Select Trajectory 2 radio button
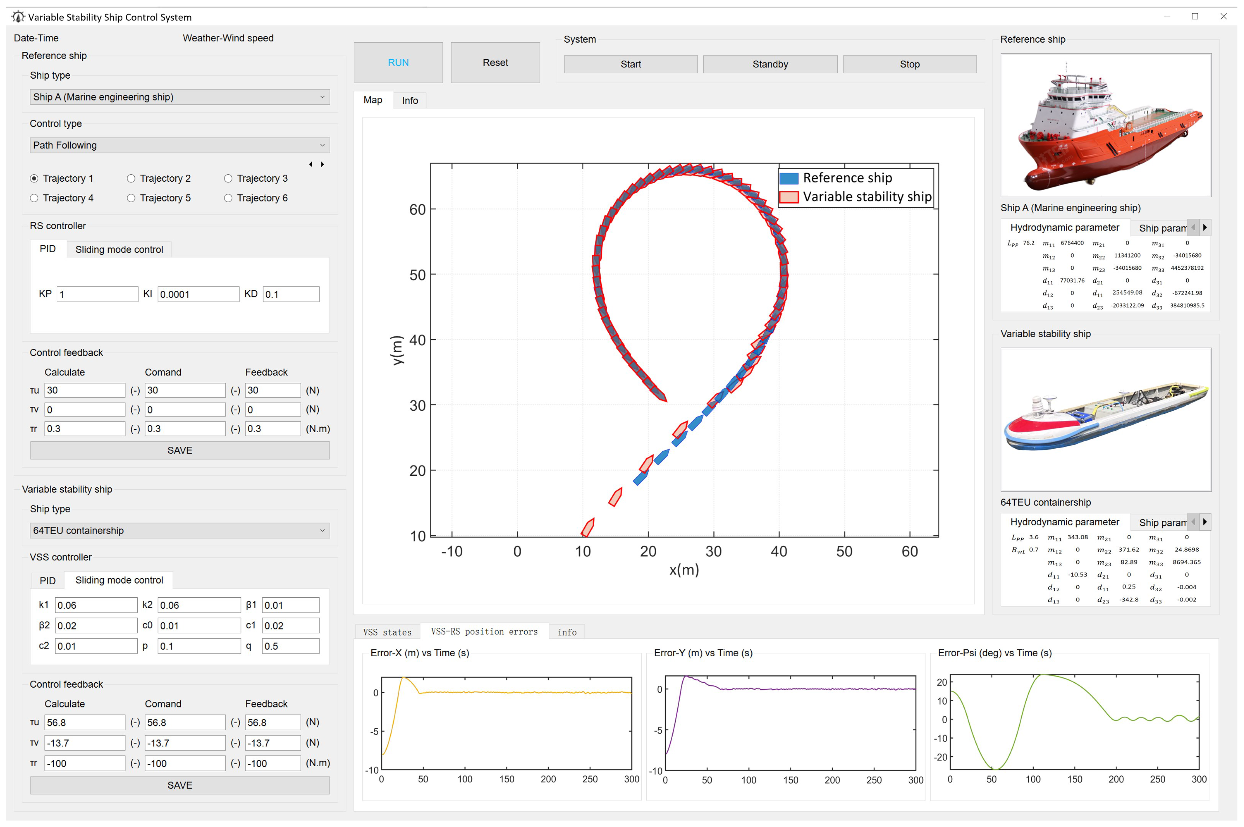 (x=131, y=178)
